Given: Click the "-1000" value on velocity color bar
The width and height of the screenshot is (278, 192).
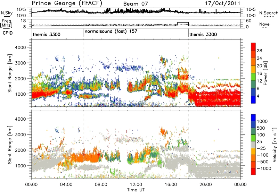Looking at the screenshot, I should pyautogui.click(x=264, y=168).
